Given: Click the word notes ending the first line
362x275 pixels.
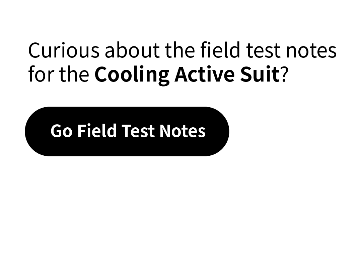Looking at the screenshot, I should (x=311, y=51).
